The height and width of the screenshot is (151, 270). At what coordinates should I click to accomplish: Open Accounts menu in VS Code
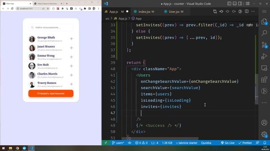pyautogui.click(x=264, y=122)
